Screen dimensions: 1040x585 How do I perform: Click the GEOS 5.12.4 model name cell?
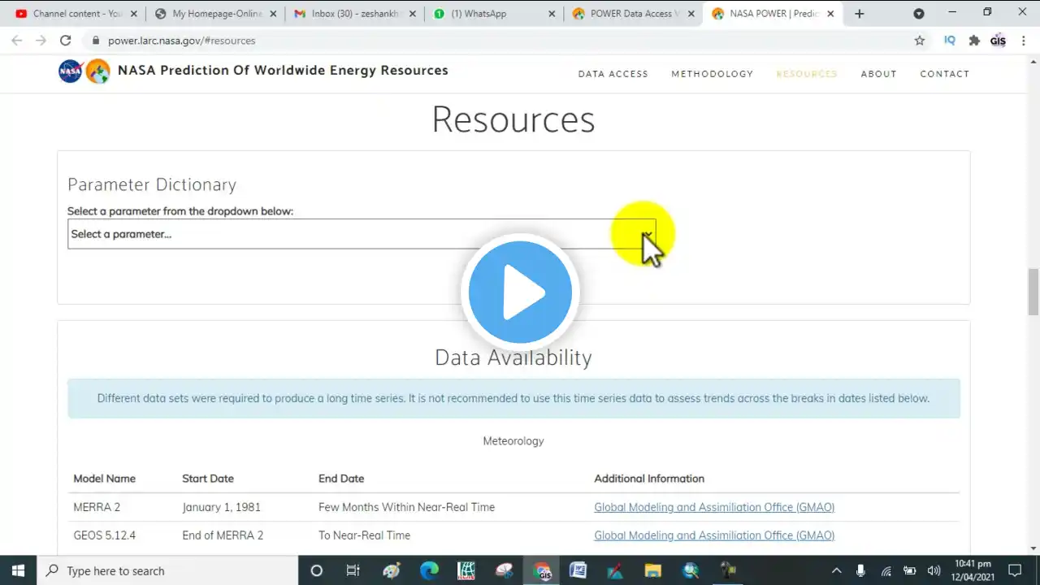(105, 535)
